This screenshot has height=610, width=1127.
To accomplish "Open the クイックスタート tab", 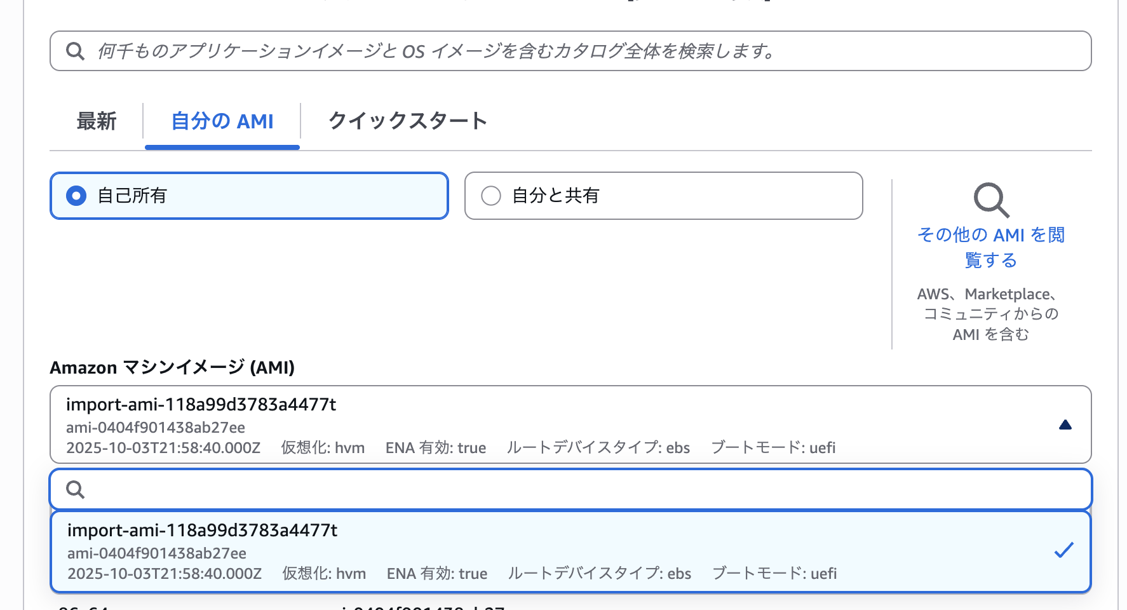I will [407, 121].
